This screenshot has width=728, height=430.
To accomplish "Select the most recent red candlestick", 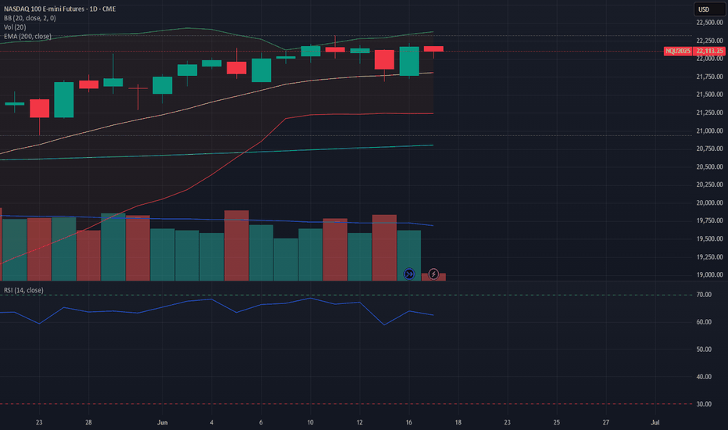I will 434,48.
